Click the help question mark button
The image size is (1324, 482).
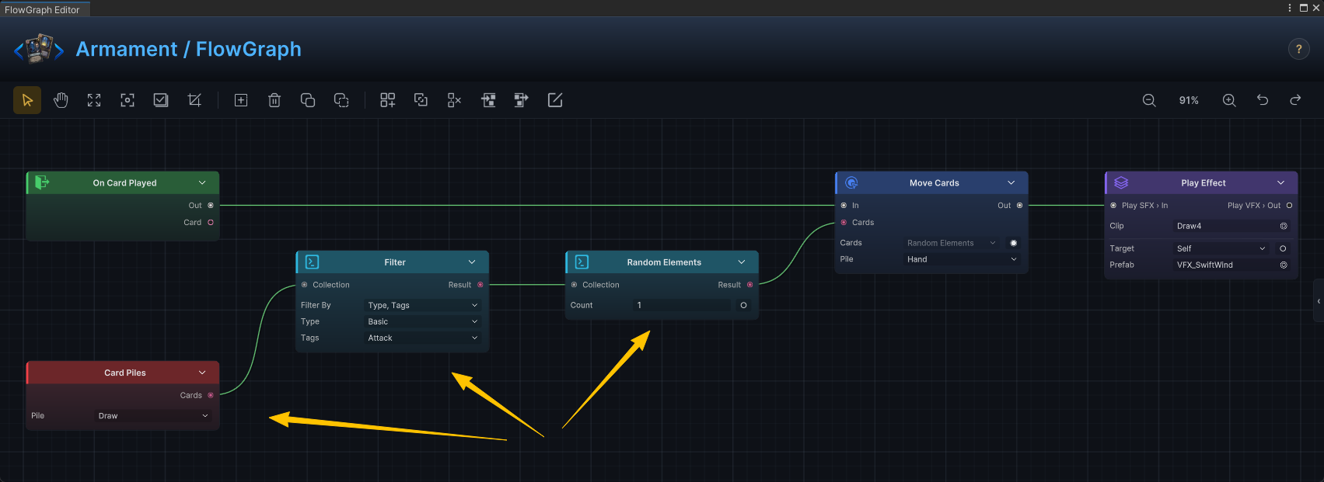point(1298,49)
